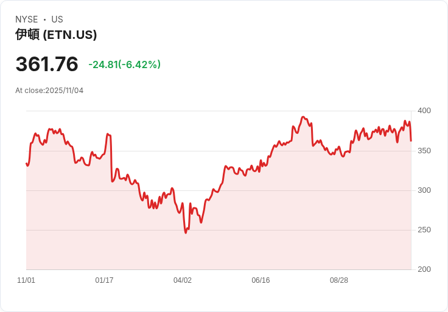
Task: Click the NYSE exchange label
Action: click(x=27, y=19)
